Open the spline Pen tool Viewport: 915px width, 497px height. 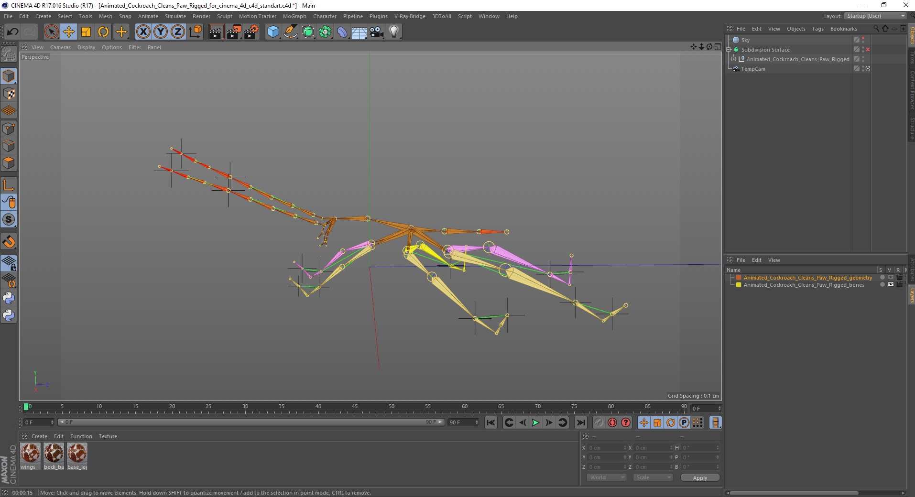[x=291, y=32]
